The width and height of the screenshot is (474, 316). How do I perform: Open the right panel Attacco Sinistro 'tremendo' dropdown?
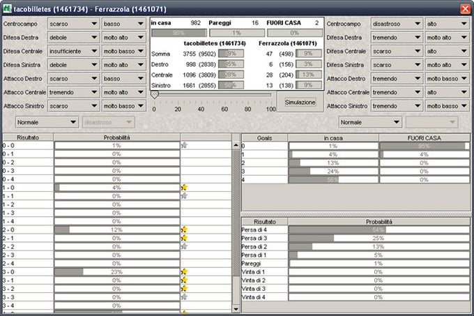point(397,106)
